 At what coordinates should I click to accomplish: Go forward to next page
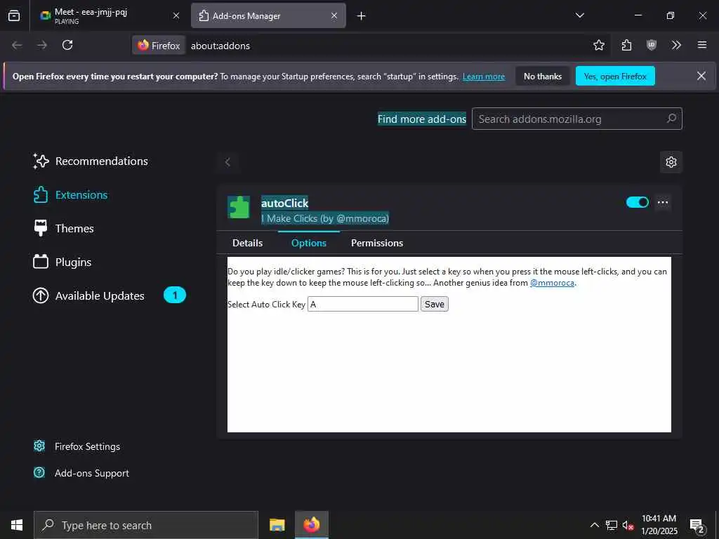(x=42, y=45)
